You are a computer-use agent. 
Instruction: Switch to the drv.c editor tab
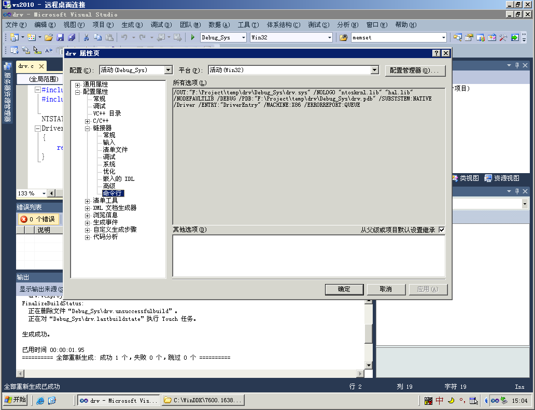[26, 66]
